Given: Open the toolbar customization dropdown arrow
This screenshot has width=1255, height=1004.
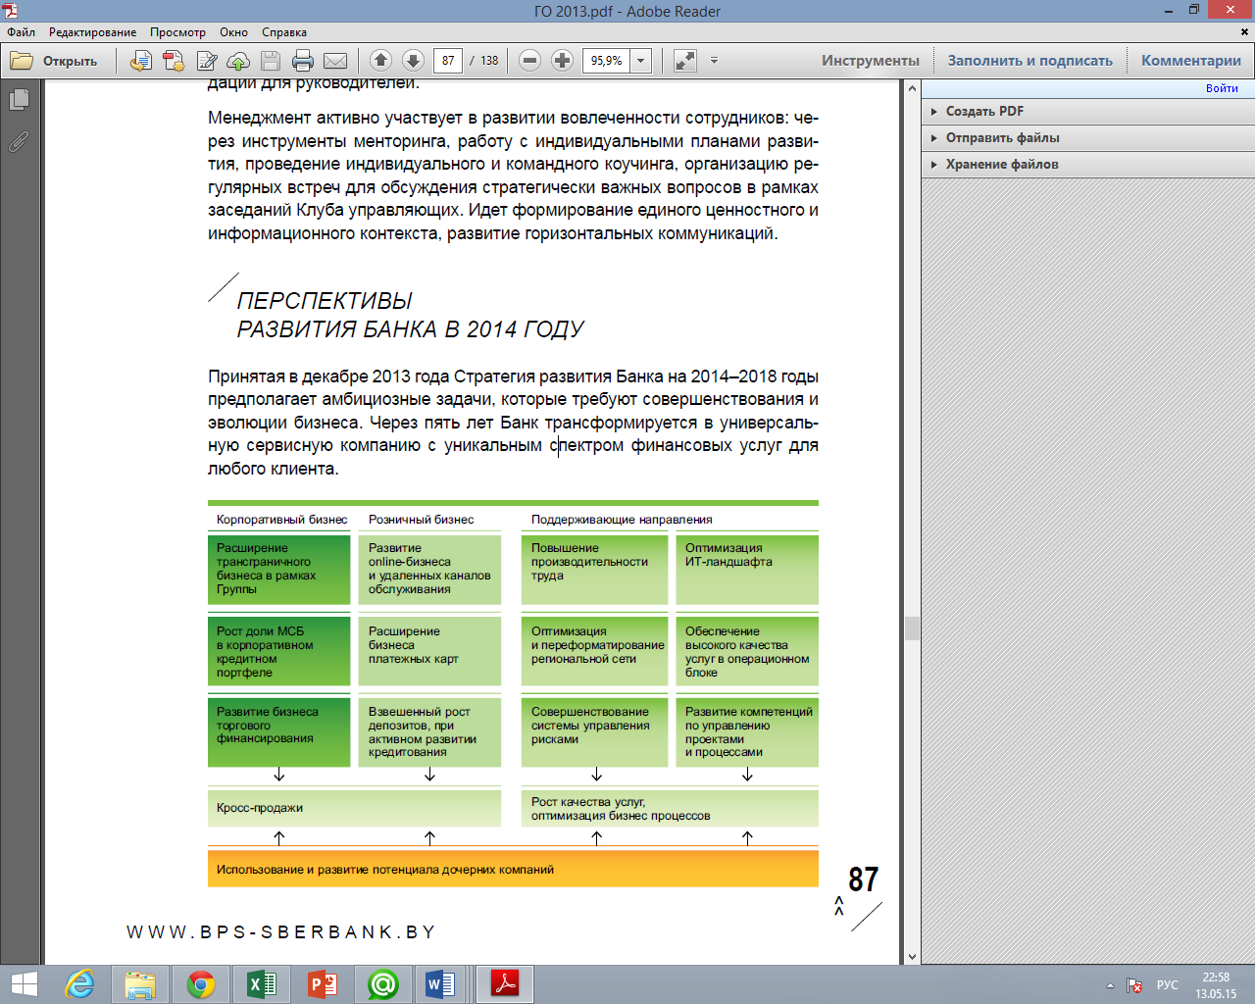Looking at the screenshot, I should coord(714,61).
